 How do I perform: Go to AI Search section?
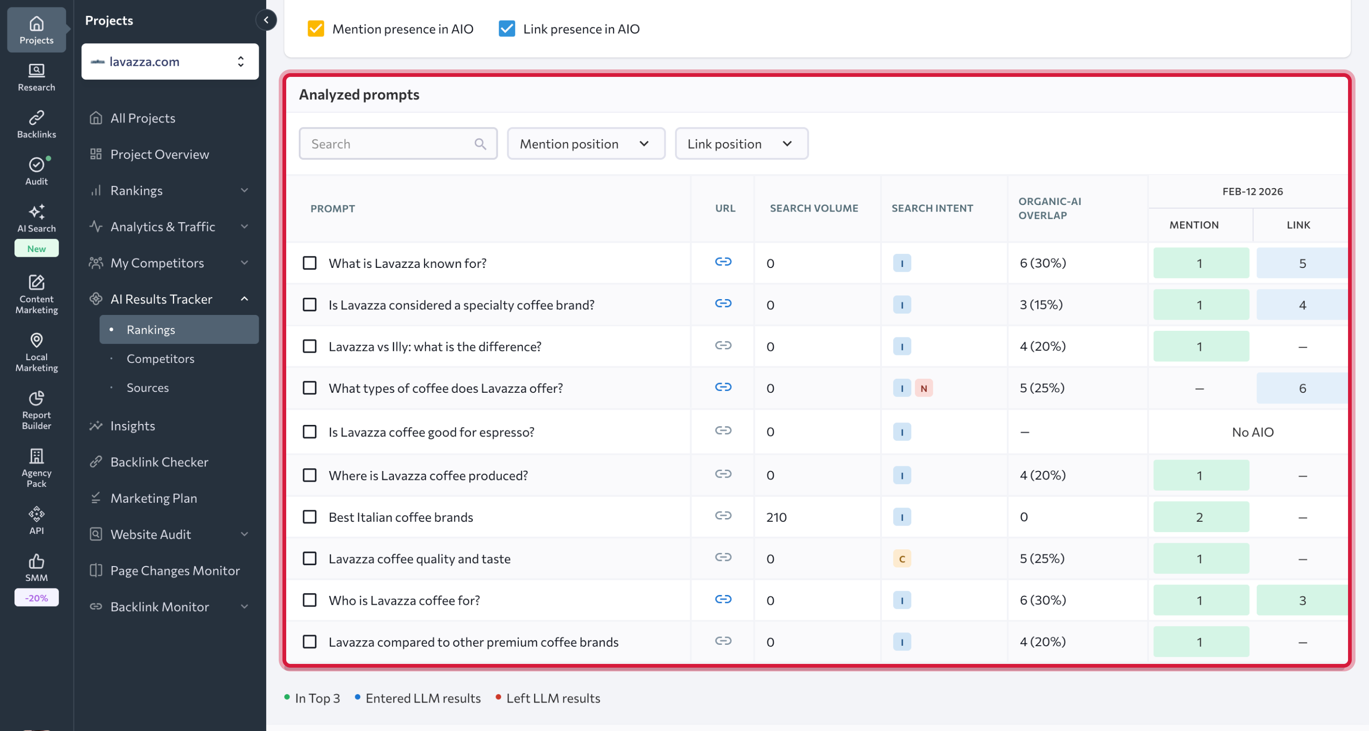click(x=36, y=219)
